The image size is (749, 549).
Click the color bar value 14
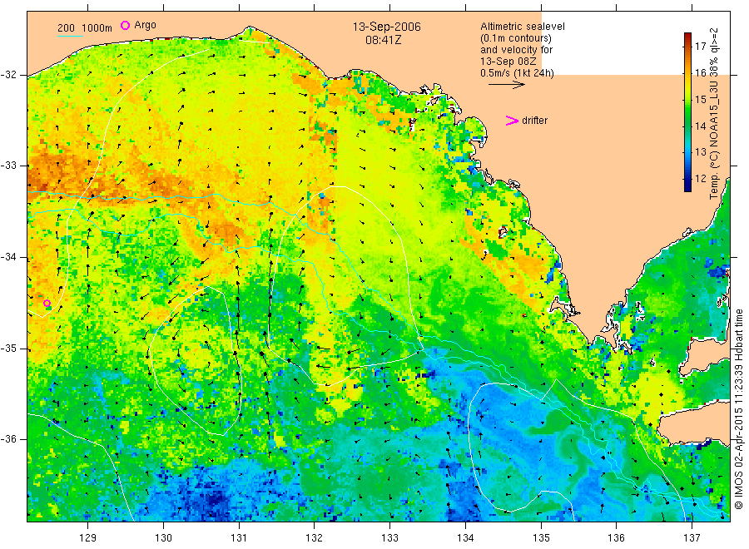click(700, 126)
